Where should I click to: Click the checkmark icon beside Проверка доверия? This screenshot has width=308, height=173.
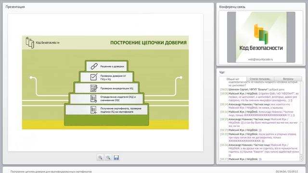[x=94, y=77]
